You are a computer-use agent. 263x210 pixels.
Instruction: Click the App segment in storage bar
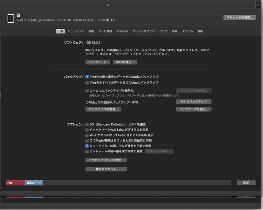tap(16, 182)
